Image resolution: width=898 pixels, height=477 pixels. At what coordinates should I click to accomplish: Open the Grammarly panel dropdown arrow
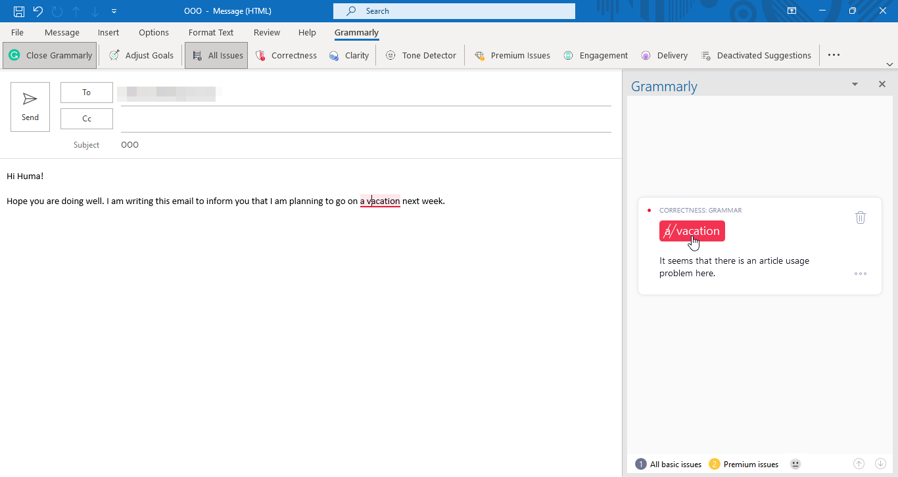855,84
